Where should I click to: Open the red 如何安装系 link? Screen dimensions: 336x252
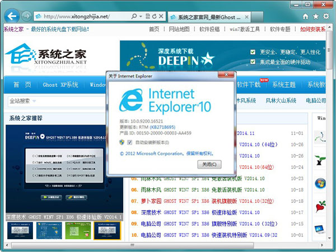pyautogui.click(x=312, y=29)
